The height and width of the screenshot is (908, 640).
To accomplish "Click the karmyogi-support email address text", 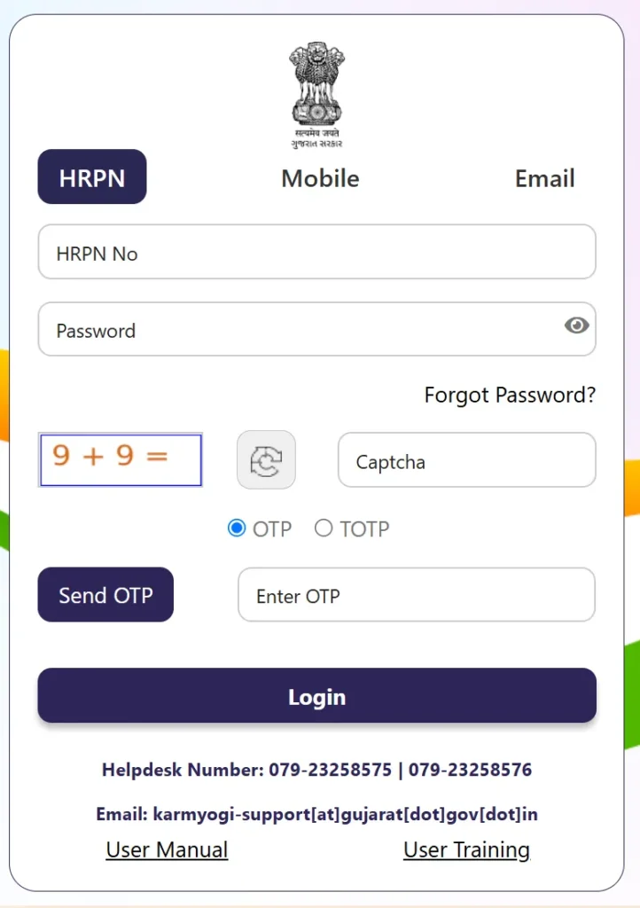I will click(346, 814).
